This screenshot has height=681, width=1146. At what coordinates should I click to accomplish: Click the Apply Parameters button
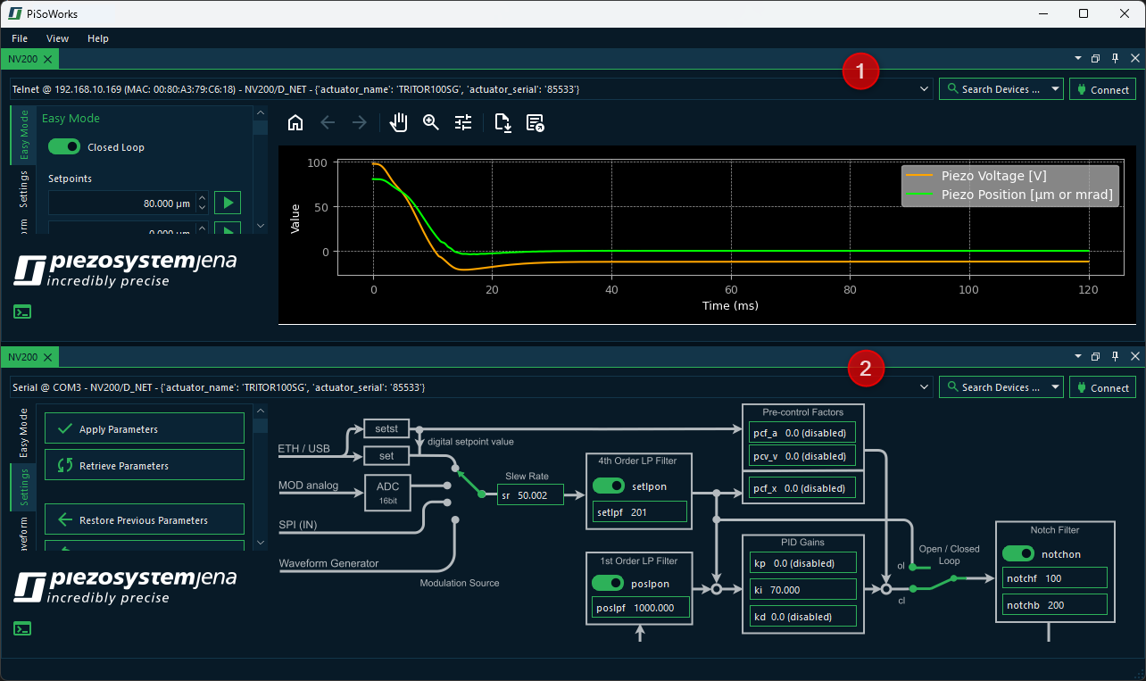(x=145, y=428)
